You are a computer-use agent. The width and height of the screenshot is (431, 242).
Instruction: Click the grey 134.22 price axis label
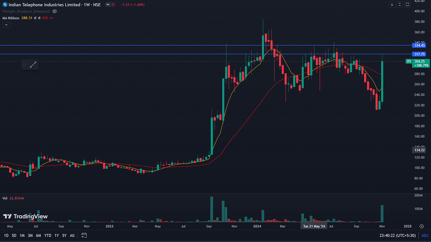(x=420, y=150)
